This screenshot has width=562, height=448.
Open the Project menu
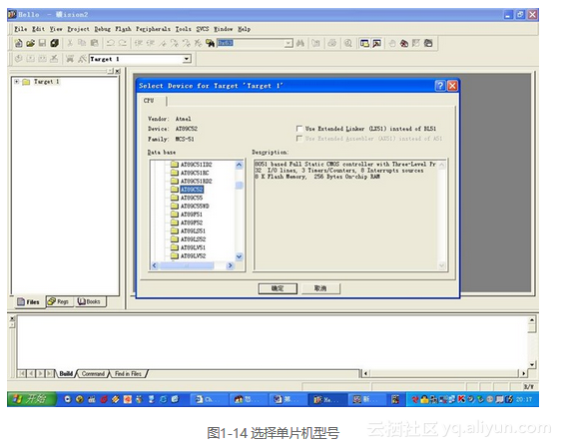click(x=78, y=29)
